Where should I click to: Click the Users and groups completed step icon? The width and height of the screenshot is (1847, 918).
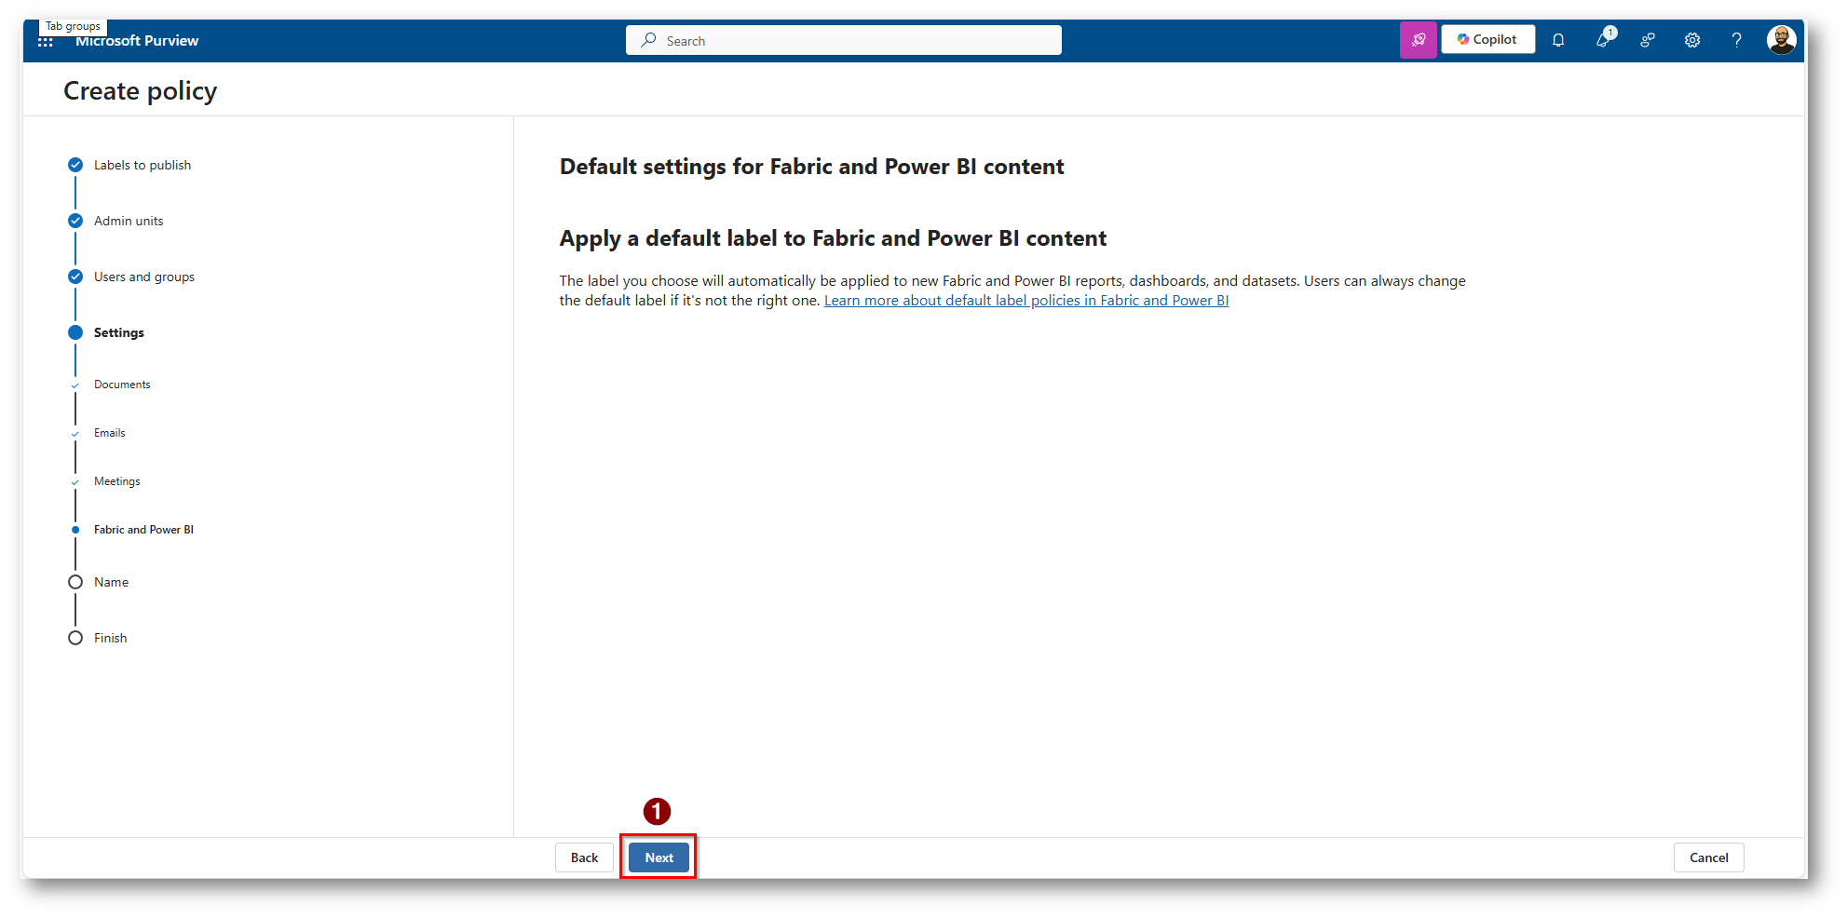click(75, 277)
